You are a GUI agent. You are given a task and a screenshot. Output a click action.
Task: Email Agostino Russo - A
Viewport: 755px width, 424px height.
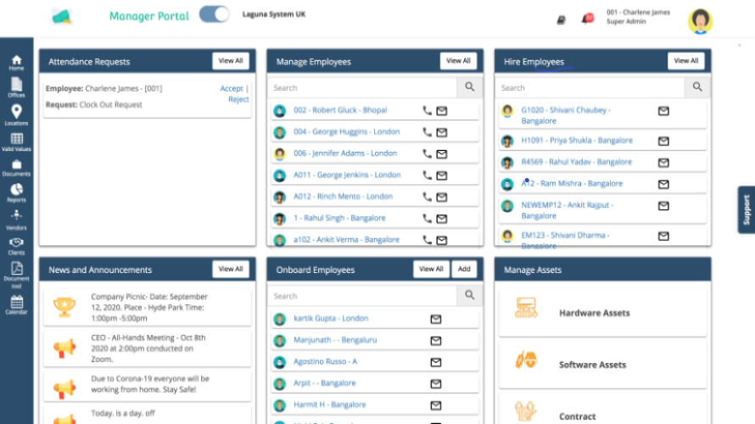pos(436,362)
